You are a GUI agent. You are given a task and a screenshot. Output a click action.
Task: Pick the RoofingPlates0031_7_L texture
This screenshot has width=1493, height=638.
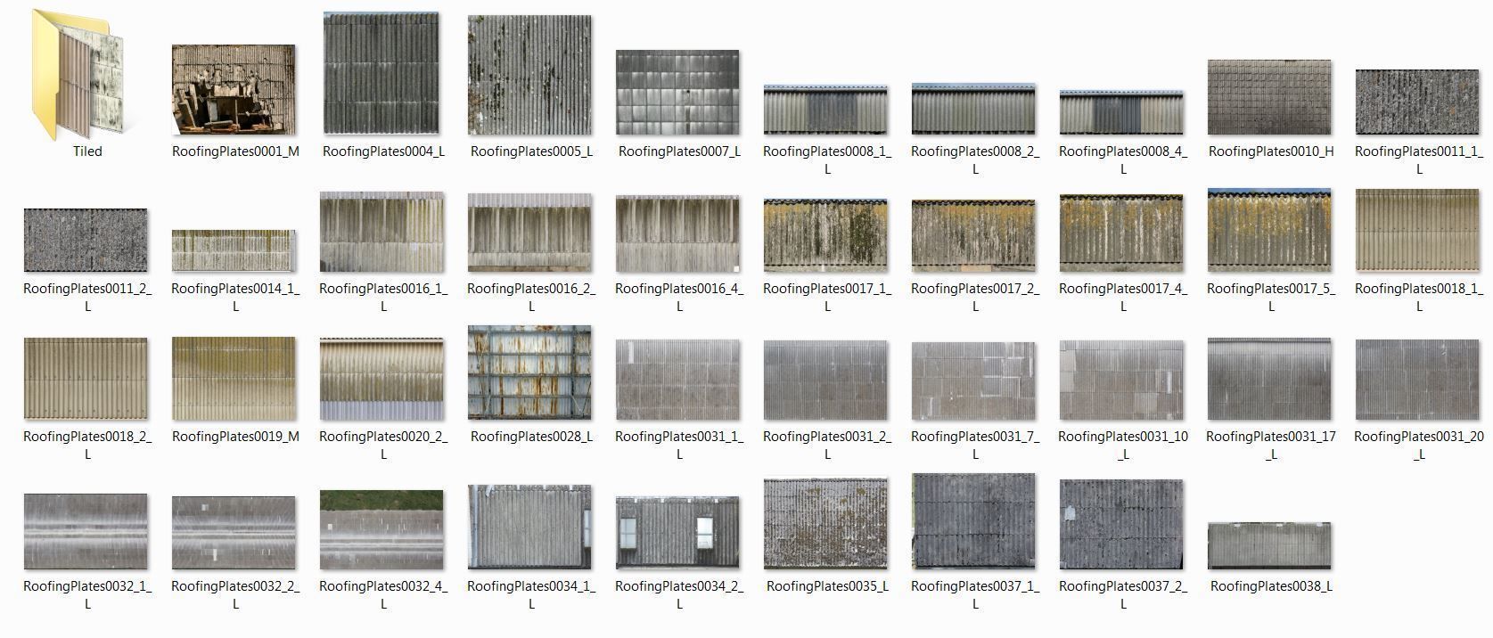(x=973, y=381)
